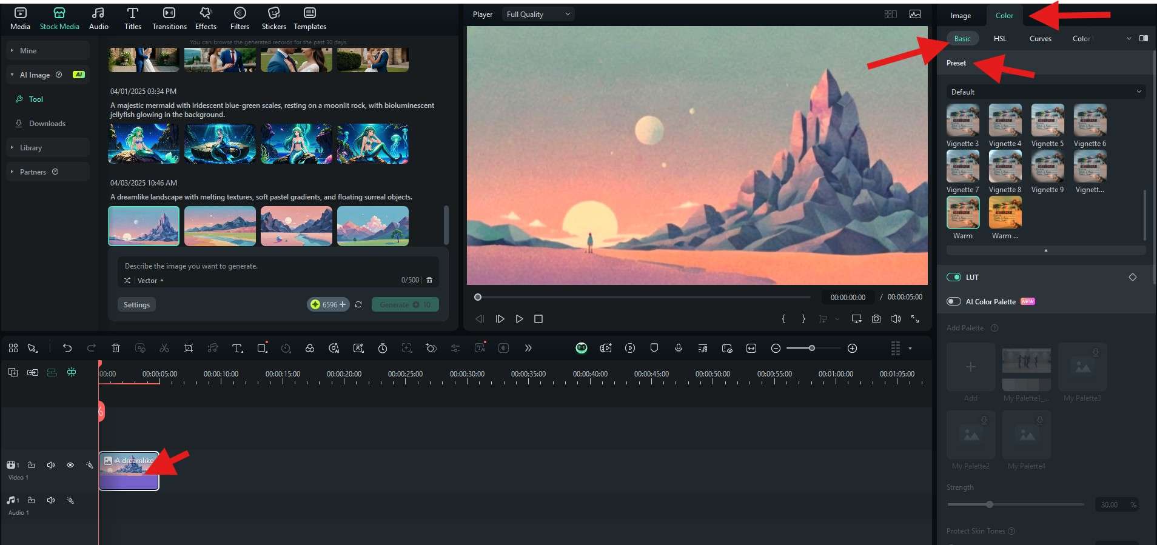The width and height of the screenshot is (1157, 545).
Task: Clear the prompt with the trash icon
Action: pos(429,281)
